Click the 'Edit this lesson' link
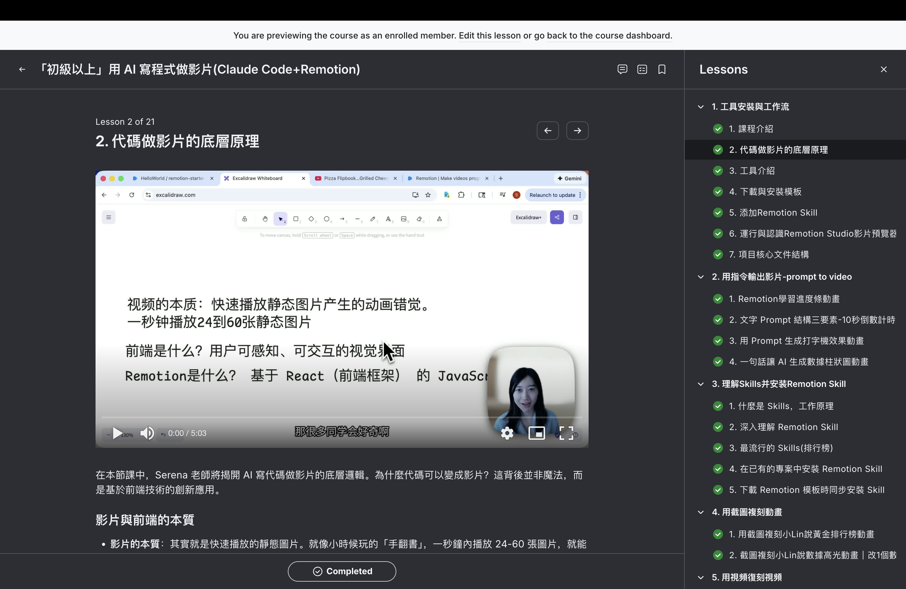The height and width of the screenshot is (589, 906). pos(489,35)
